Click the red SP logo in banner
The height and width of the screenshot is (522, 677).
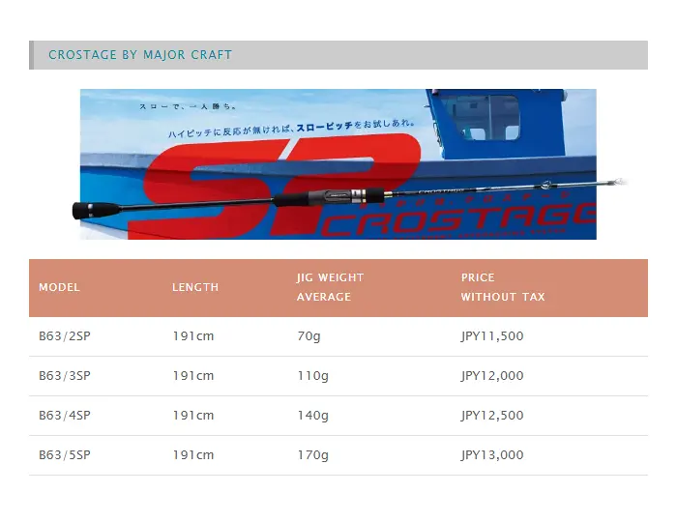click(277, 186)
